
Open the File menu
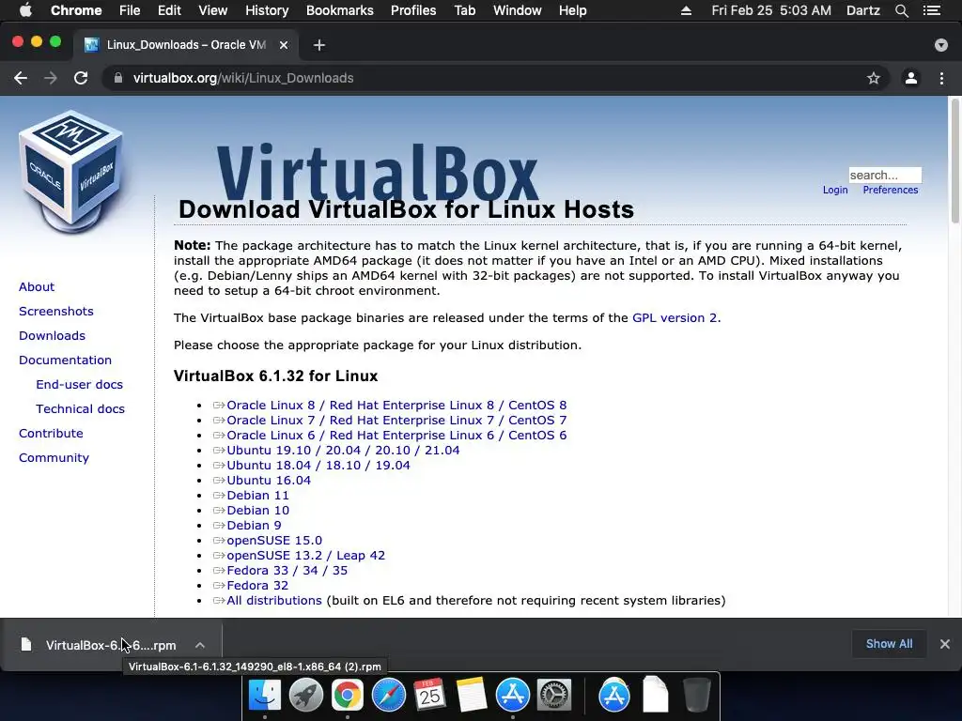[130, 10]
